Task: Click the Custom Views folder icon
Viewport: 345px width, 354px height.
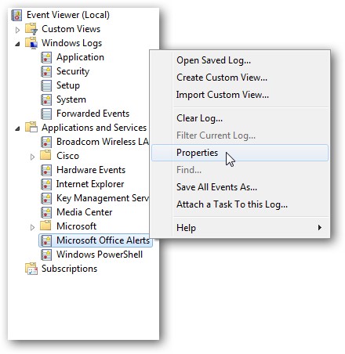Action: 31,29
